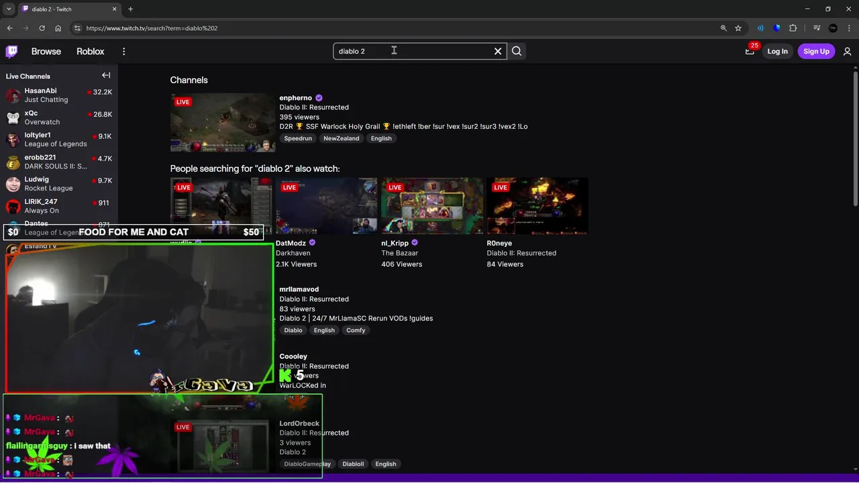The width and height of the screenshot is (859, 483).
Task: Click the browser address bar URL
Action: (x=152, y=28)
